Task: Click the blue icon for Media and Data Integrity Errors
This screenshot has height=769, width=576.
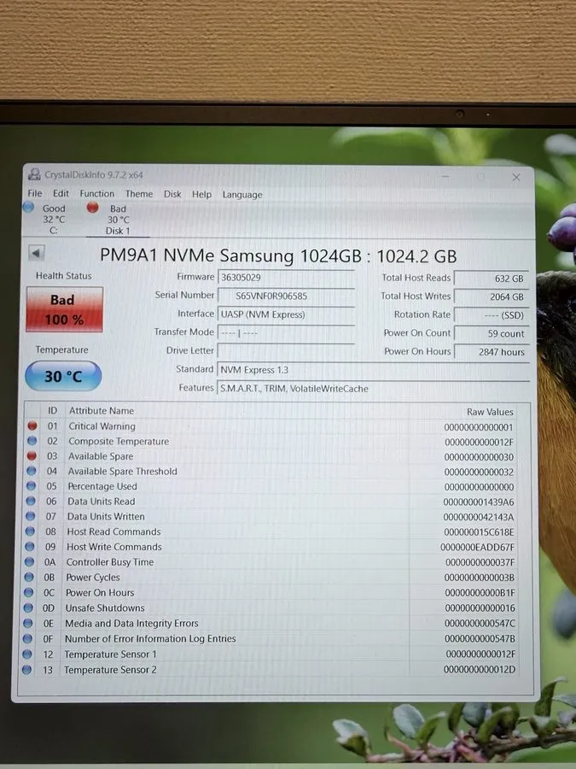Action: coord(27,623)
